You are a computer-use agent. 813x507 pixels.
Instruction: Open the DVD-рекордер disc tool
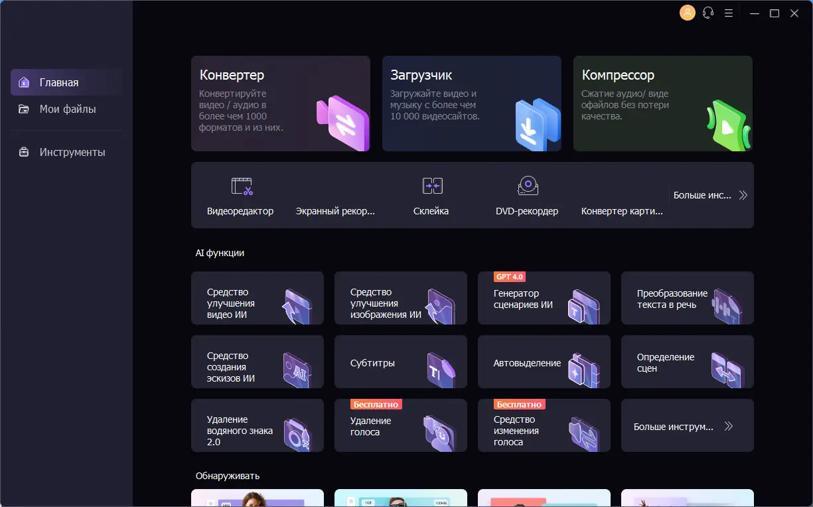click(527, 196)
